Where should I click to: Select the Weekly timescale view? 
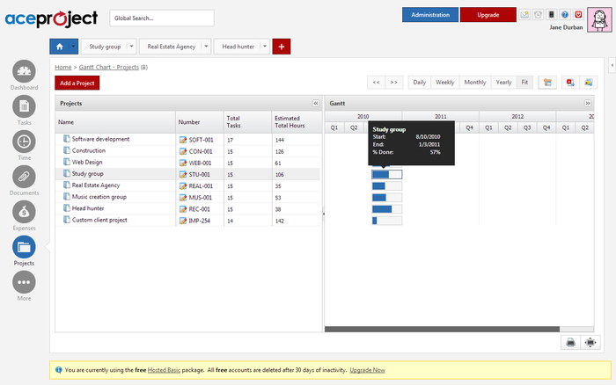[445, 82]
